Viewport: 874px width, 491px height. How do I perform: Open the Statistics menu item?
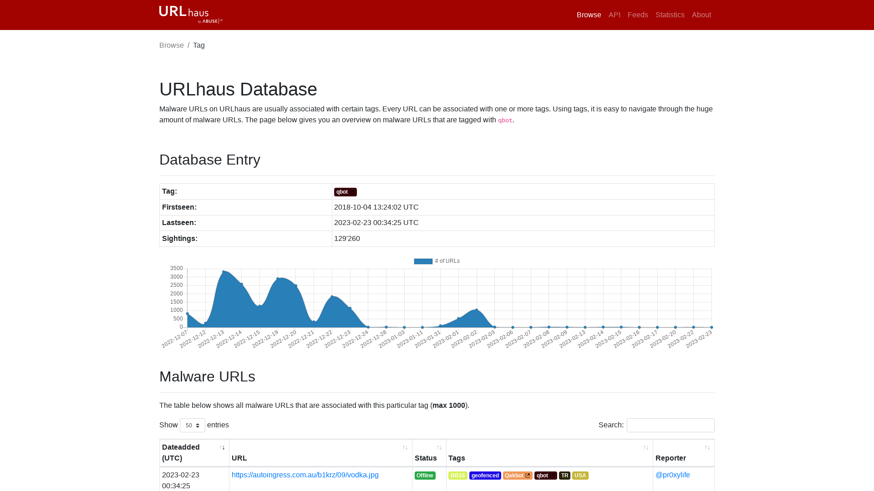coord(670,15)
